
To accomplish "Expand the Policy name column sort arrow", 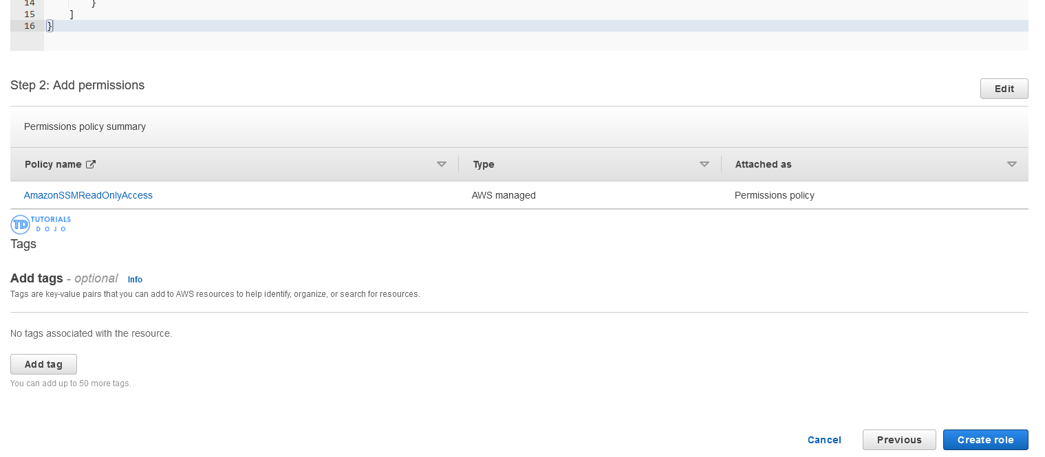I will [x=442, y=165].
